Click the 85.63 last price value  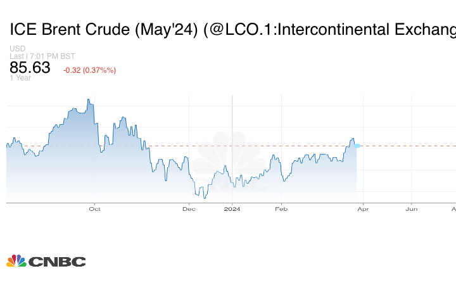30,68
